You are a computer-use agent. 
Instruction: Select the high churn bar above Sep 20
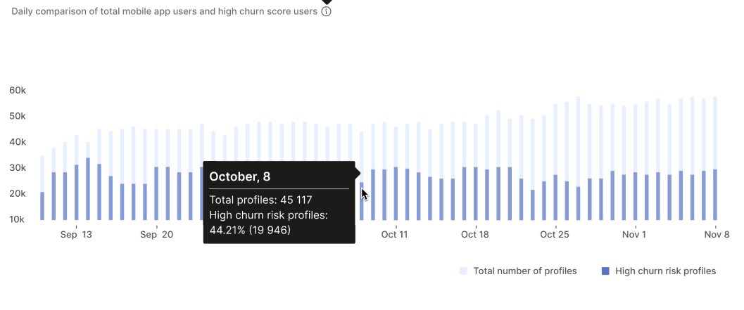tap(156, 194)
